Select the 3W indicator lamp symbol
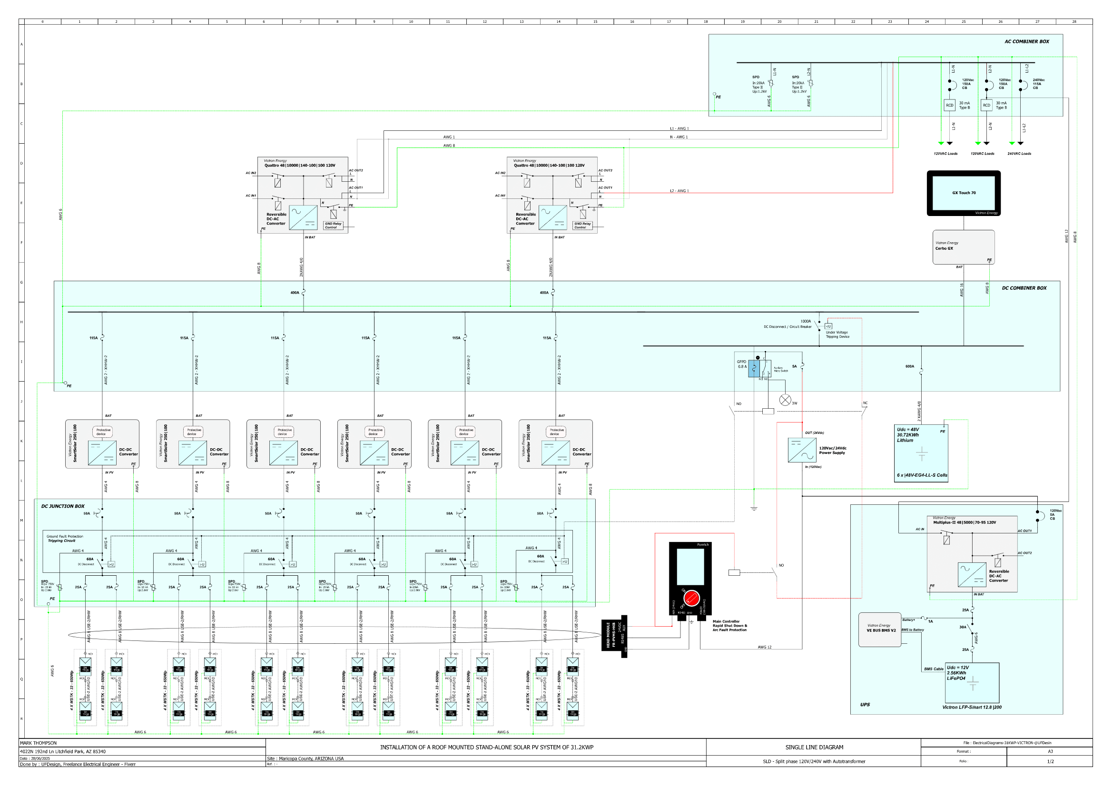This screenshot has width=1113, height=787. point(785,400)
